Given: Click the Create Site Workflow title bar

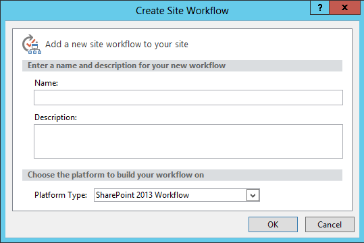Looking at the screenshot, I should point(182,11).
